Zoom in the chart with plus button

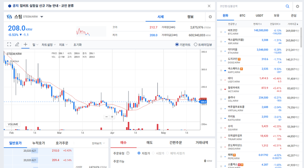click(x=112, y=117)
